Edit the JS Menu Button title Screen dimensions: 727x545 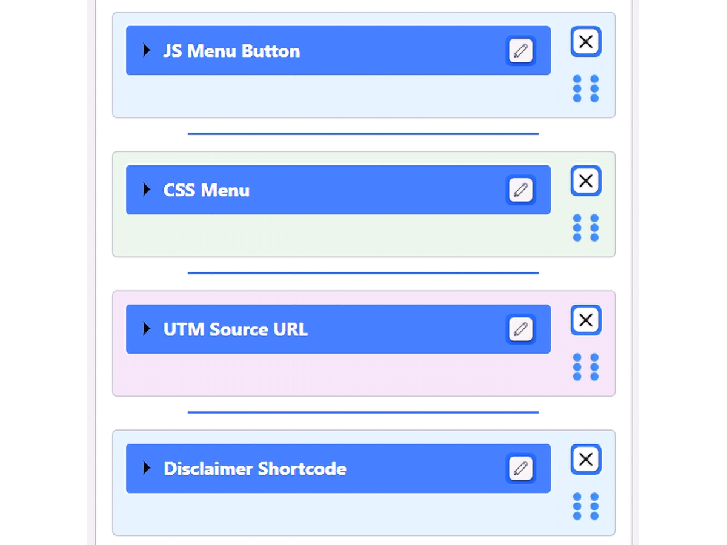point(520,51)
